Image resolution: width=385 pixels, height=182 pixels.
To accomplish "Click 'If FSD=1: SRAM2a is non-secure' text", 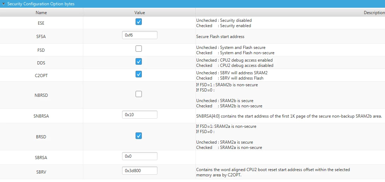I will [226, 126].
